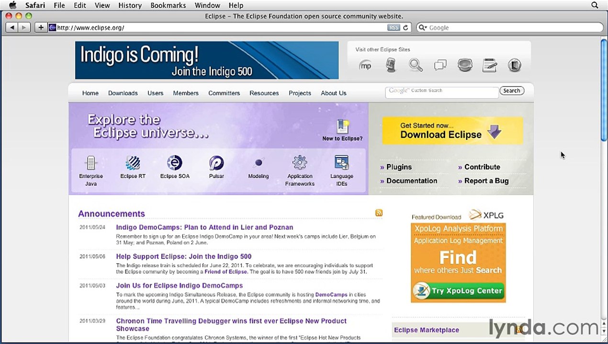Click the Indigo is Coming banner
The width and height of the screenshot is (608, 344).
click(207, 60)
